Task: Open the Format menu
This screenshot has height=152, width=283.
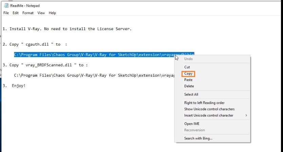Action: coord(28,13)
